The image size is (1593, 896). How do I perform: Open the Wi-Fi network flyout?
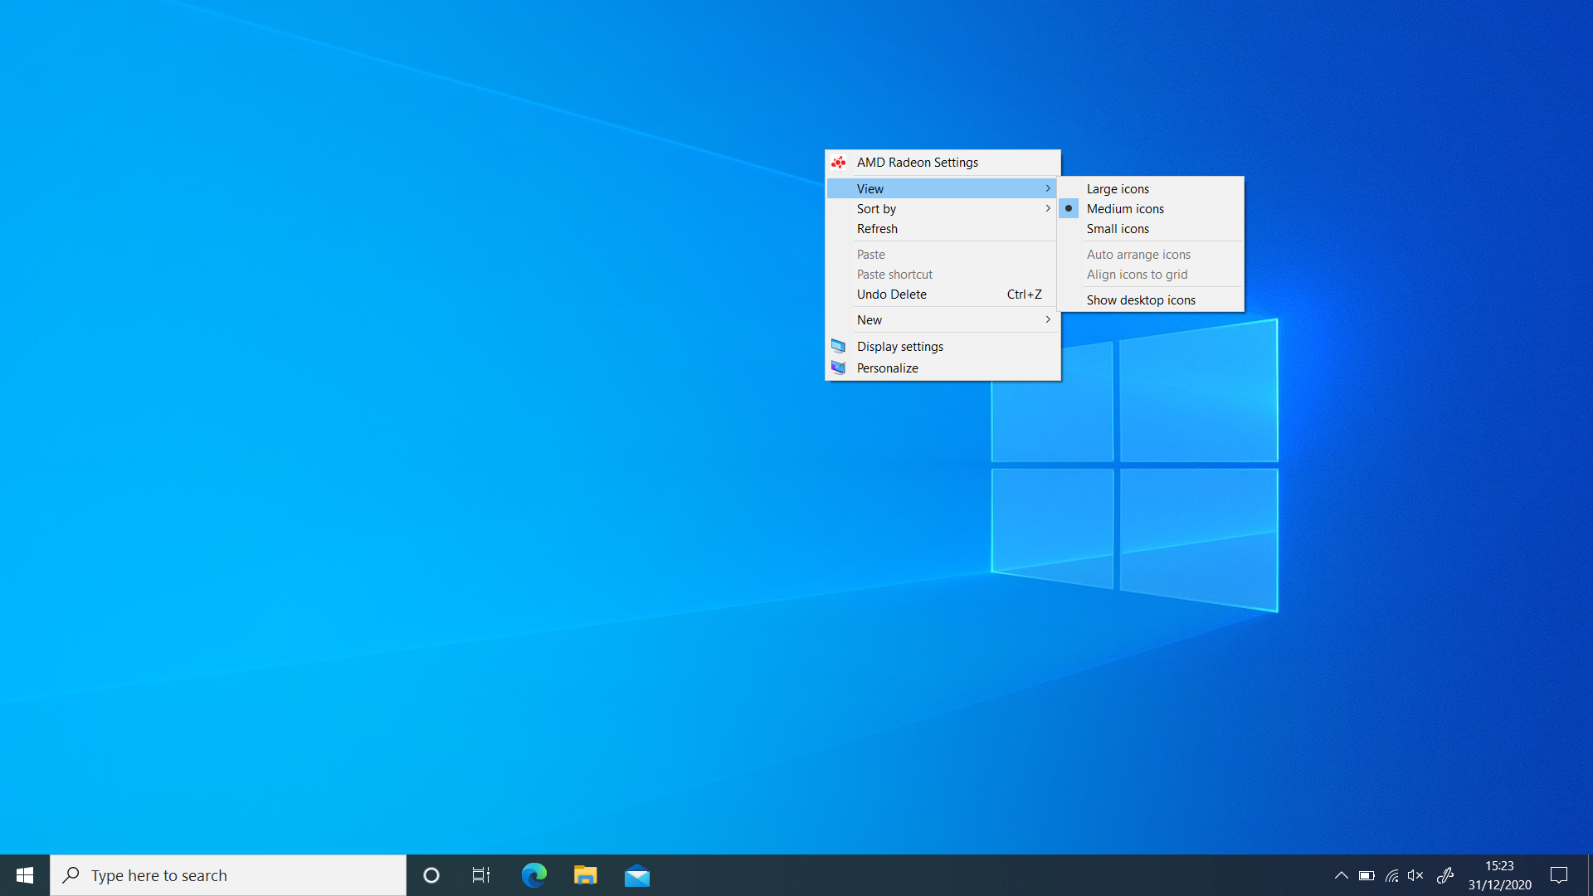(x=1391, y=875)
